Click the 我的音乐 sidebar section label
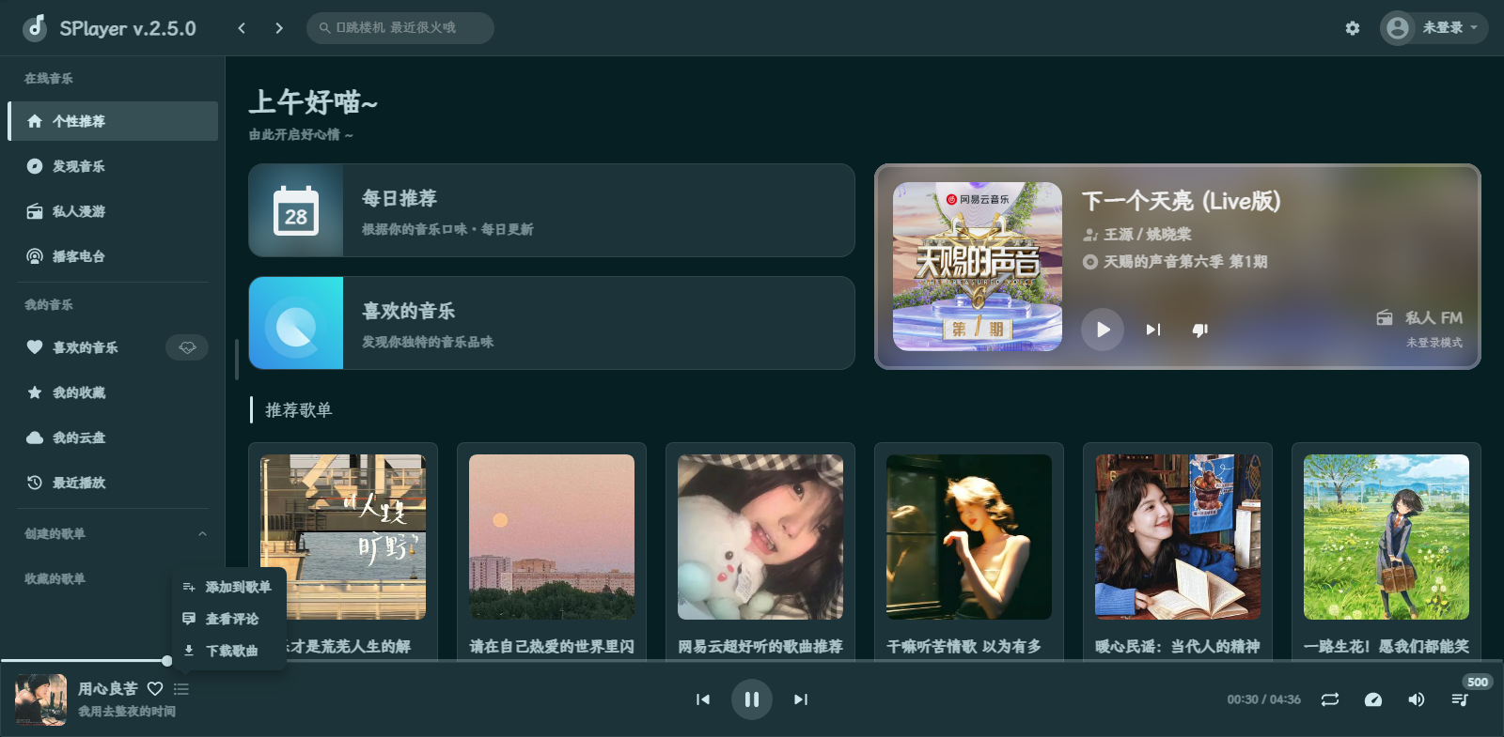1504x737 pixels. (49, 305)
